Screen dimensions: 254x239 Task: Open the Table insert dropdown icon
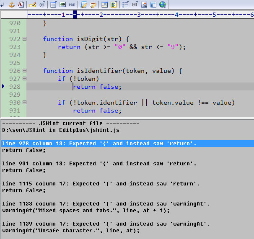pyautogui.click(x=53, y=5)
